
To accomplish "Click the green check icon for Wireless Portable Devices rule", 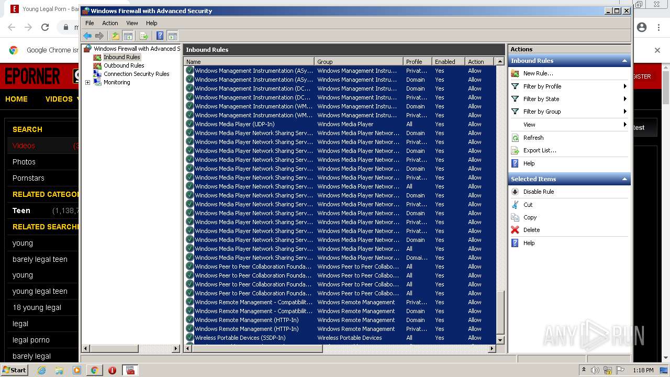I will pyautogui.click(x=189, y=338).
